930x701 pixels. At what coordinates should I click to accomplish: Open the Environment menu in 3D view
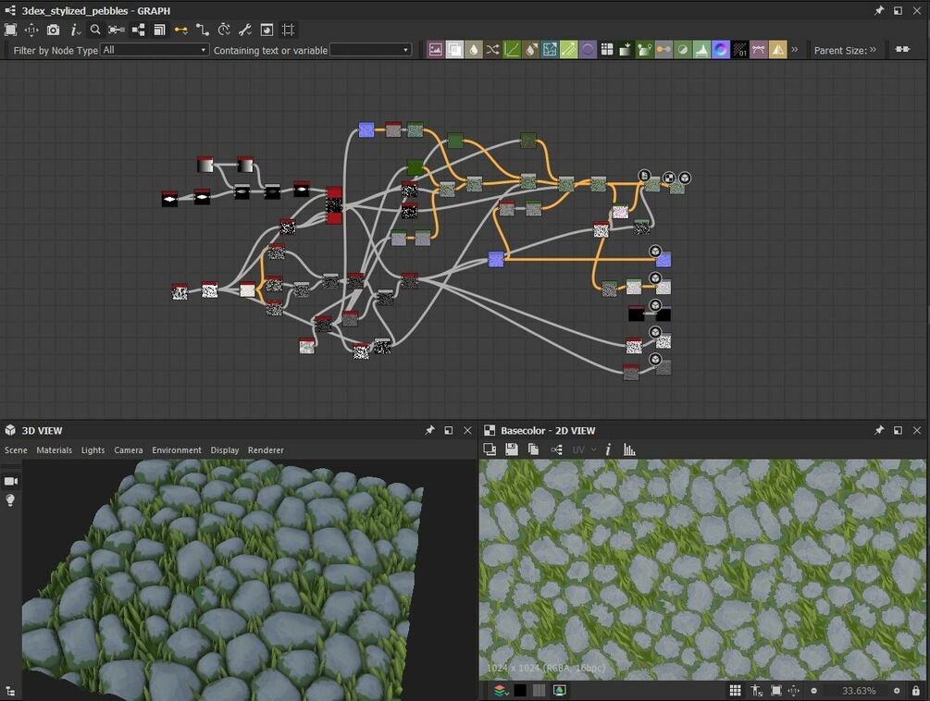(x=176, y=450)
